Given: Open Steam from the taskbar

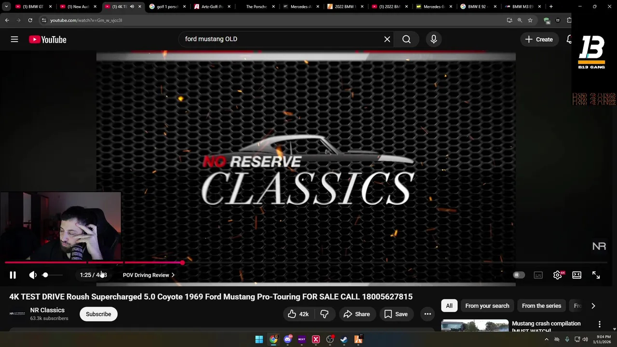Looking at the screenshot, I should tap(344, 339).
